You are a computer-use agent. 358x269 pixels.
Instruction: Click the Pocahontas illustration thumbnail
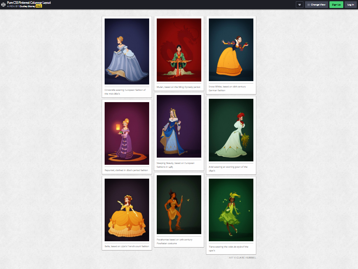179,205
